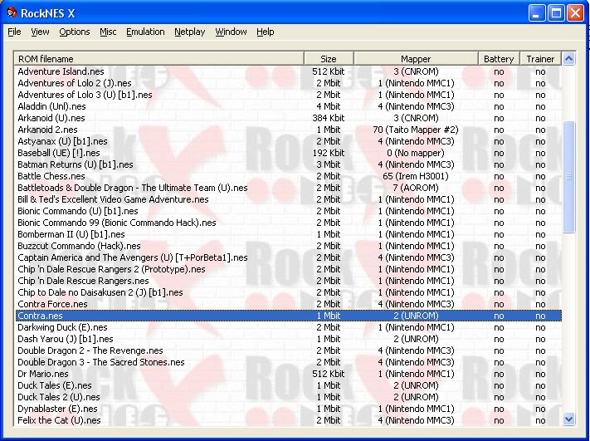
Task: Click the 70 (Taito Mapper #2) cell
Action: click(416, 130)
